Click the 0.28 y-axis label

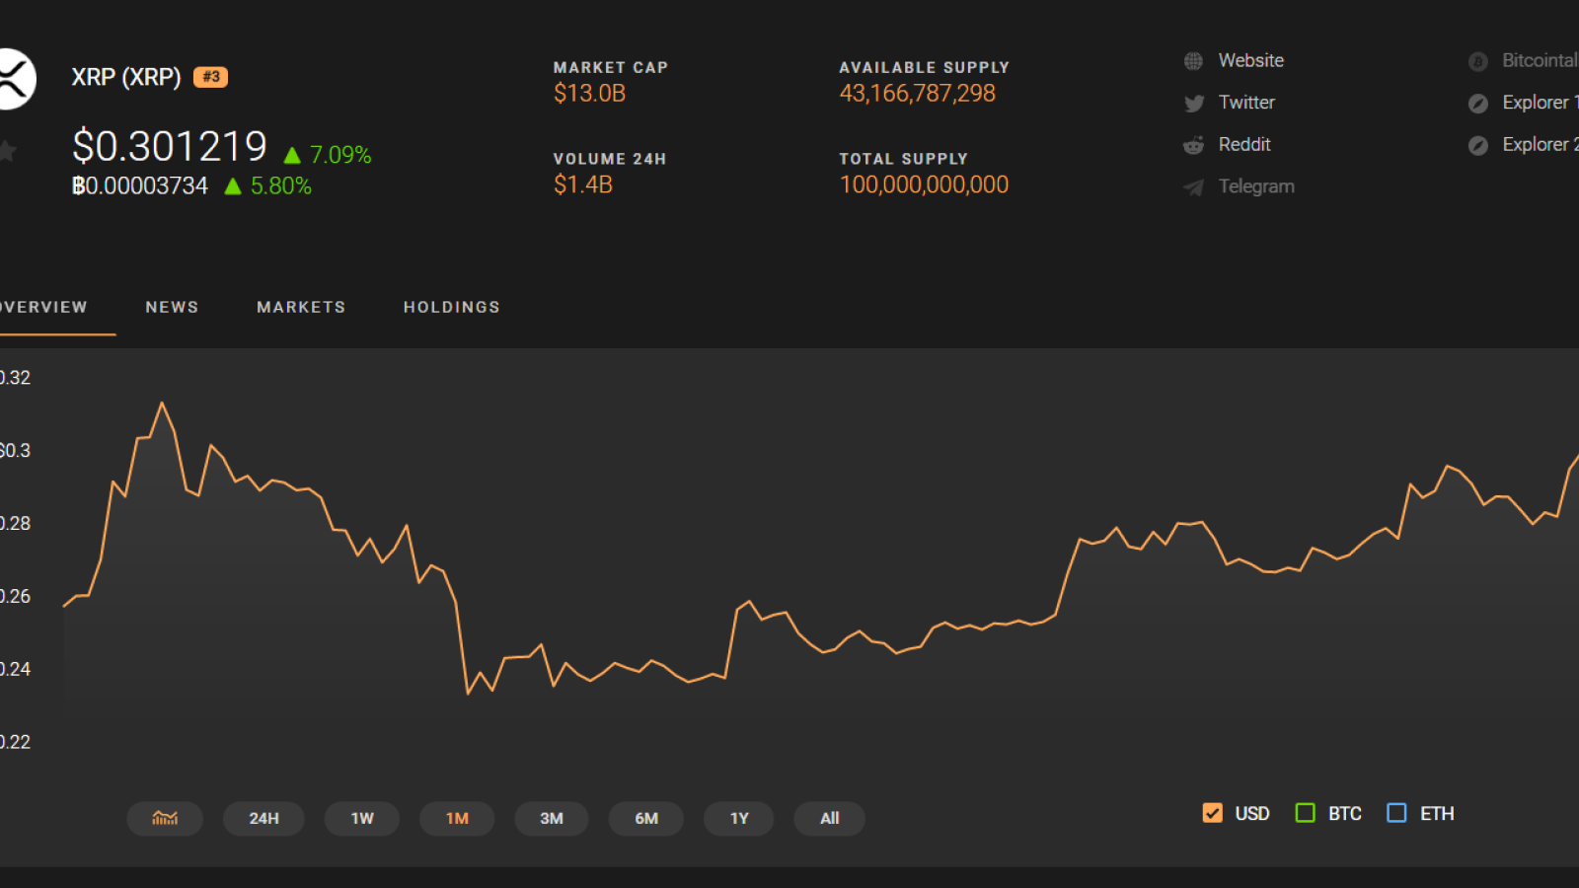coord(15,524)
